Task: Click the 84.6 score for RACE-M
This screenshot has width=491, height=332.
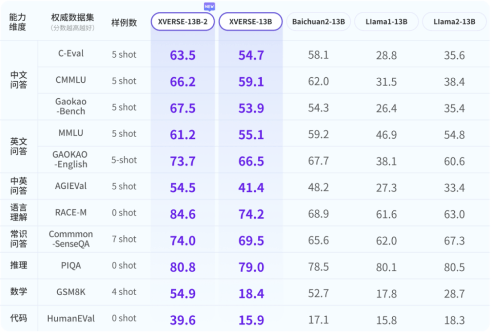Action: point(183,214)
